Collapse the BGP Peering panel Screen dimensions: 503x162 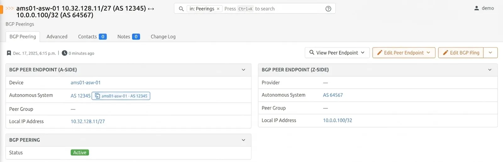click(x=243, y=140)
